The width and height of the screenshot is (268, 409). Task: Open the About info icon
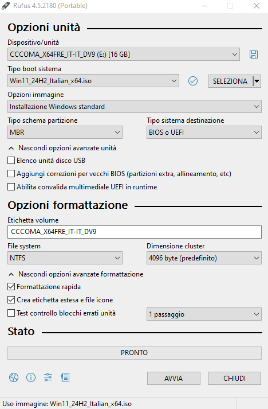tap(31, 377)
